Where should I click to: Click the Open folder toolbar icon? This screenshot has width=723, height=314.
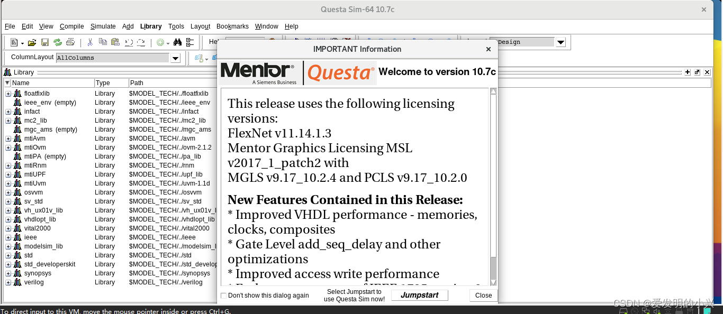click(x=32, y=42)
